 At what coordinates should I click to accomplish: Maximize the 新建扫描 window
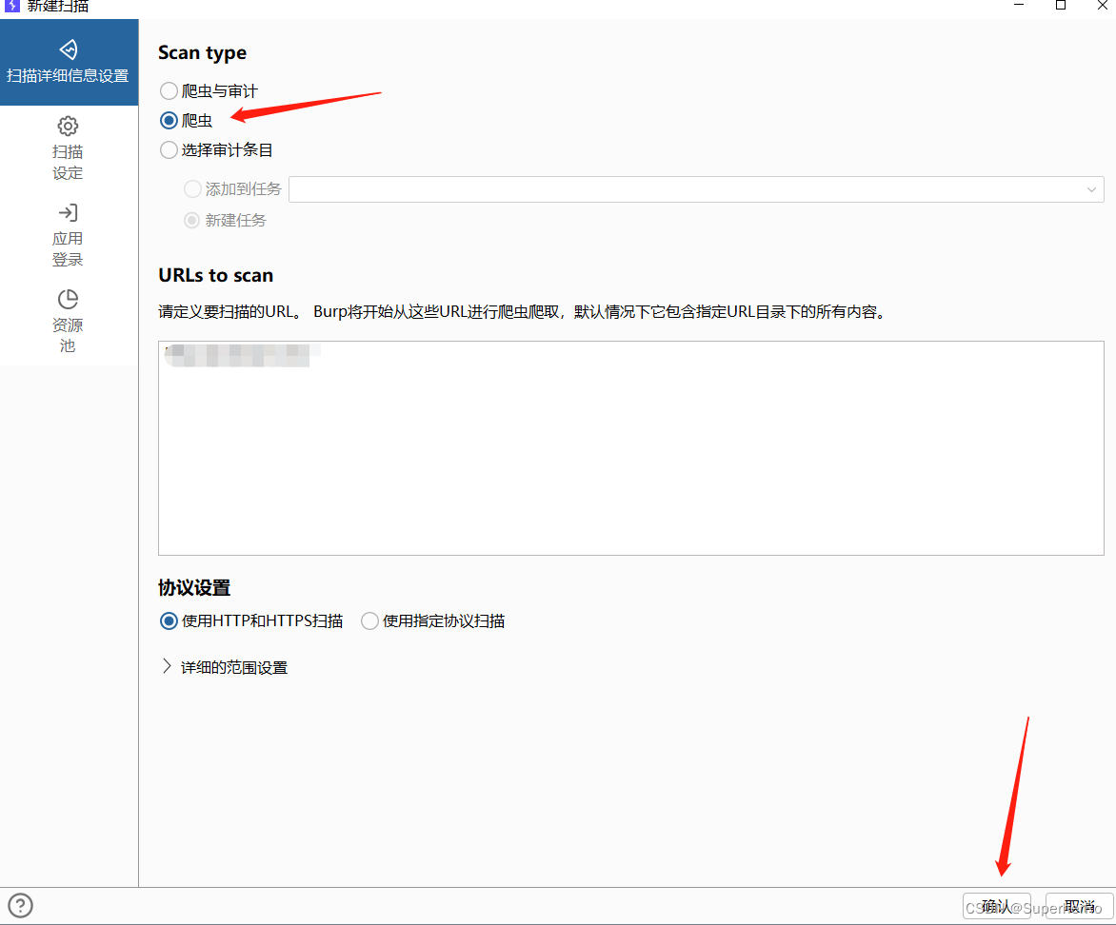pyautogui.click(x=1061, y=5)
